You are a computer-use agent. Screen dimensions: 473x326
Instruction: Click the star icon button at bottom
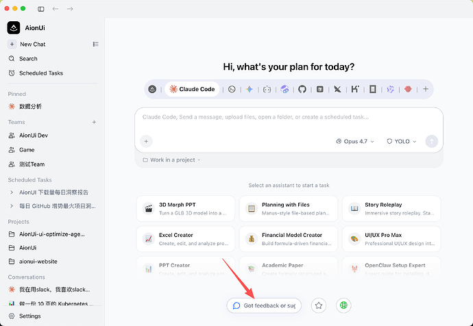coord(319,305)
